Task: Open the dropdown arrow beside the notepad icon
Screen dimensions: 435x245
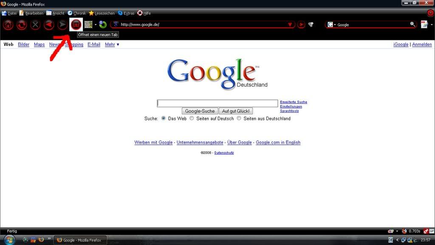Action: (432, 25)
